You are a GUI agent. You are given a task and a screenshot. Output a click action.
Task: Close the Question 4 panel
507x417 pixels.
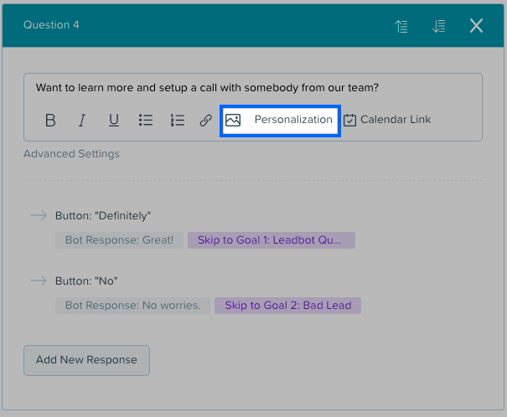(x=476, y=25)
